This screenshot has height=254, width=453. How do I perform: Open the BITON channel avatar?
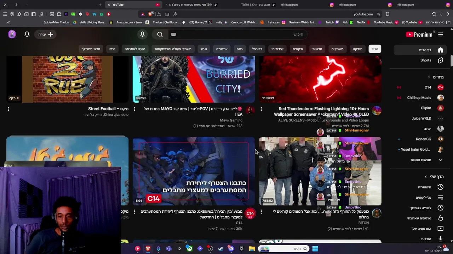[377, 213]
